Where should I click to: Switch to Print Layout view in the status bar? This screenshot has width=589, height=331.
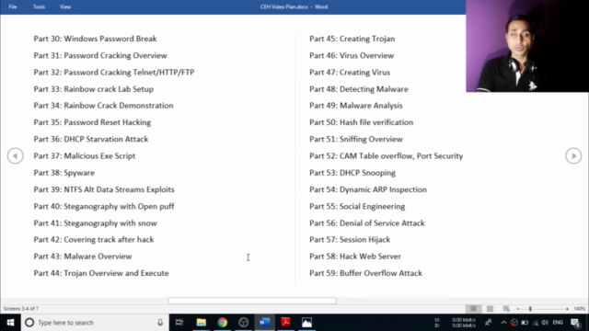coord(490,309)
